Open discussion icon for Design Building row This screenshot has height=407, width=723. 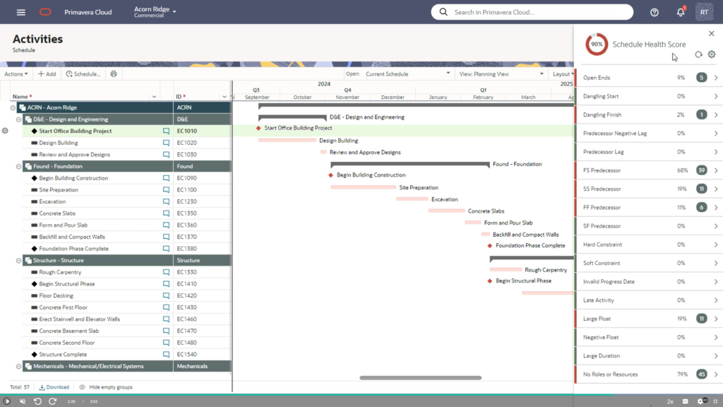(x=167, y=143)
